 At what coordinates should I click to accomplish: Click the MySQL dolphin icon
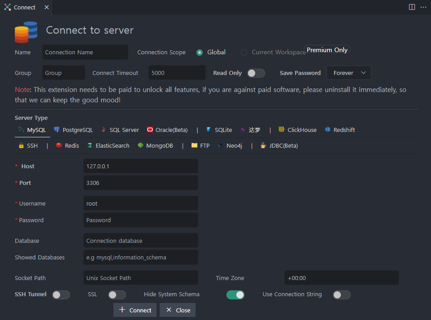(21, 129)
